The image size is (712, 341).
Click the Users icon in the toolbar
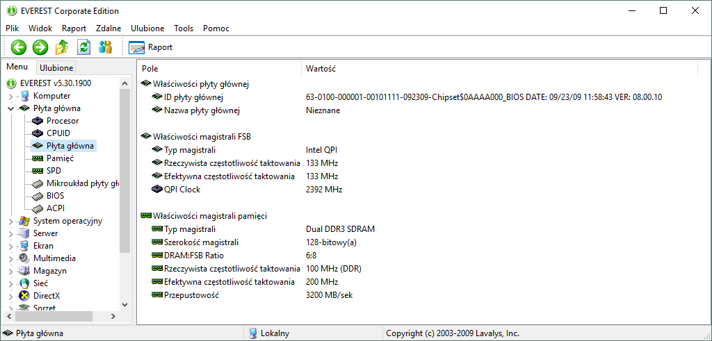105,47
